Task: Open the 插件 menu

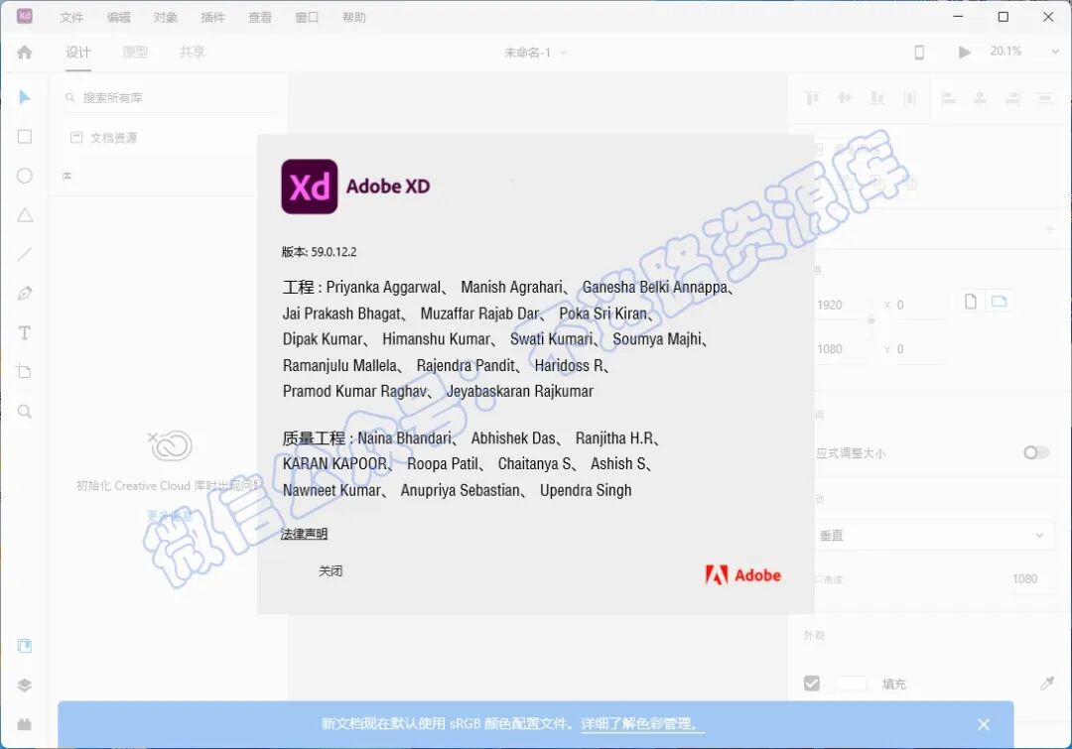Action: [212, 17]
